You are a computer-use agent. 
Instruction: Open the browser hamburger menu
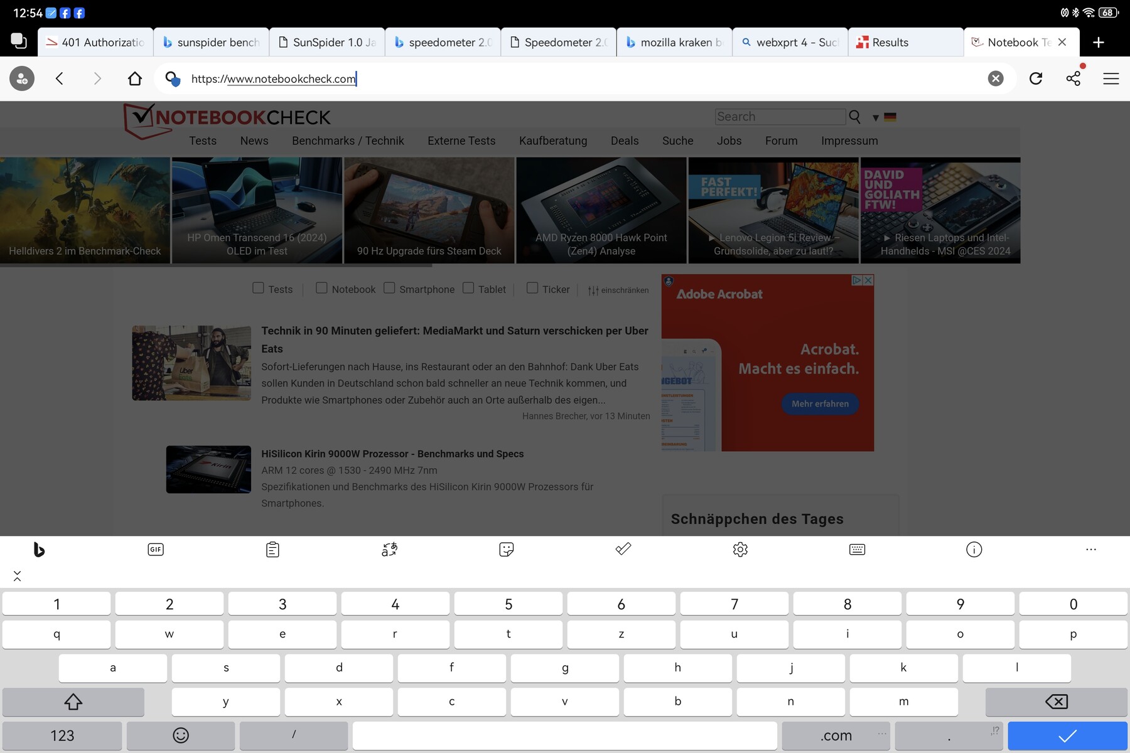pyautogui.click(x=1111, y=78)
